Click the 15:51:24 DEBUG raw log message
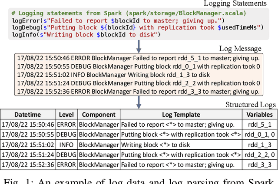 (x=139, y=83)
